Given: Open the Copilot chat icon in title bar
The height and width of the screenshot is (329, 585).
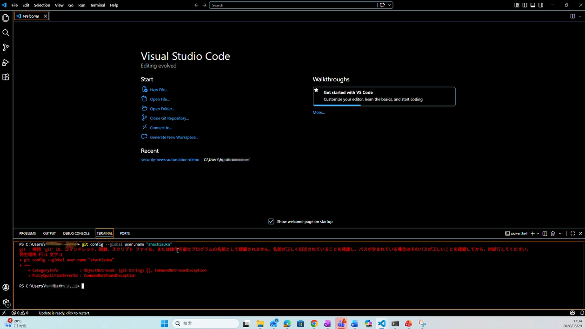Looking at the screenshot, I should 382,5.
